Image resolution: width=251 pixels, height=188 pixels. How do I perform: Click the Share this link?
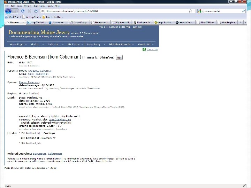pyautogui.click(x=152, y=49)
